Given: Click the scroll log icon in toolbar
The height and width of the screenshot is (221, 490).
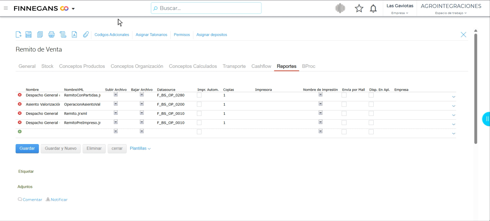Looking at the screenshot, I should 63,34.
